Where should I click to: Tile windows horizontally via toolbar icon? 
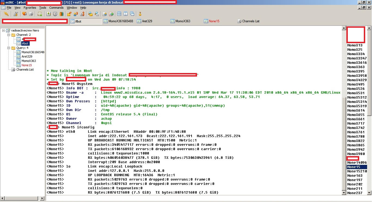coord(119,14)
